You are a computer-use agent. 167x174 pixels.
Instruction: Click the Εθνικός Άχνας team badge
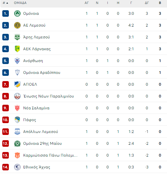17,167
